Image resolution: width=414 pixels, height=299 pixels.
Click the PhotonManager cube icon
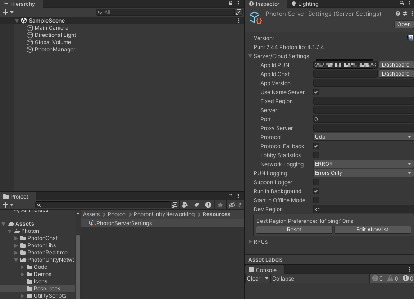pos(30,50)
